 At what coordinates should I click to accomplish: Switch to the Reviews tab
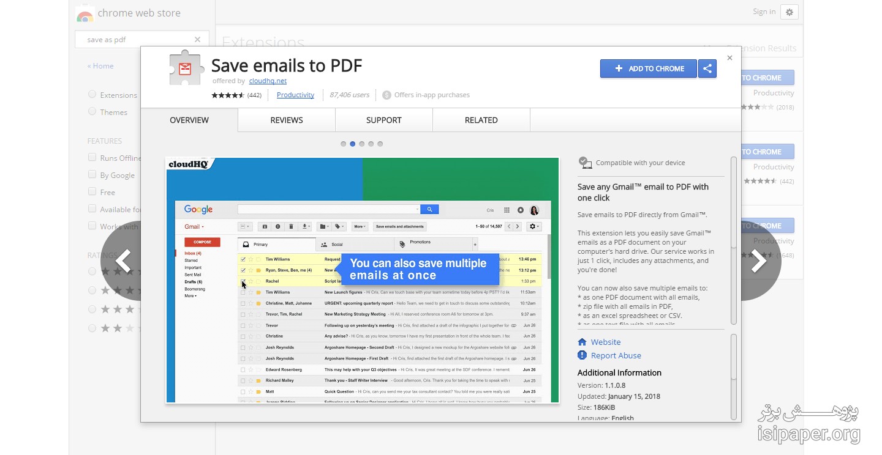tap(287, 120)
